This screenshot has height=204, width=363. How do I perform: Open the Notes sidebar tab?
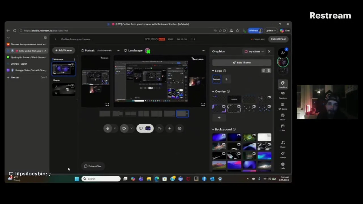pos(283,117)
